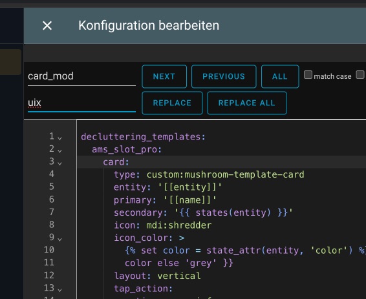
Task: Click the REPLACE ALL button
Action: pos(247,103)
